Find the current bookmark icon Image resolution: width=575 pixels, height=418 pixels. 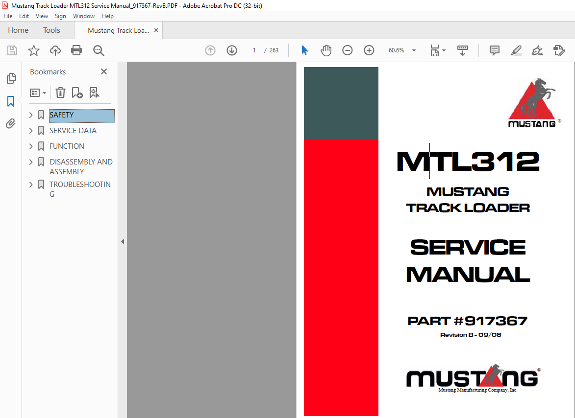(x=94, y=93)
